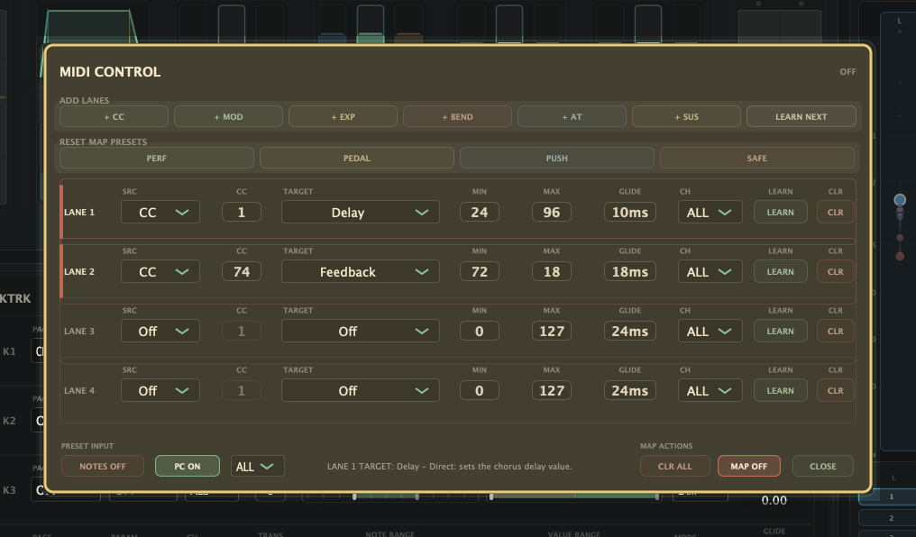The image size is (916, 537).
Task: Open the Preset Input channel ALL dropdown
Action: [x=258, y=466]
